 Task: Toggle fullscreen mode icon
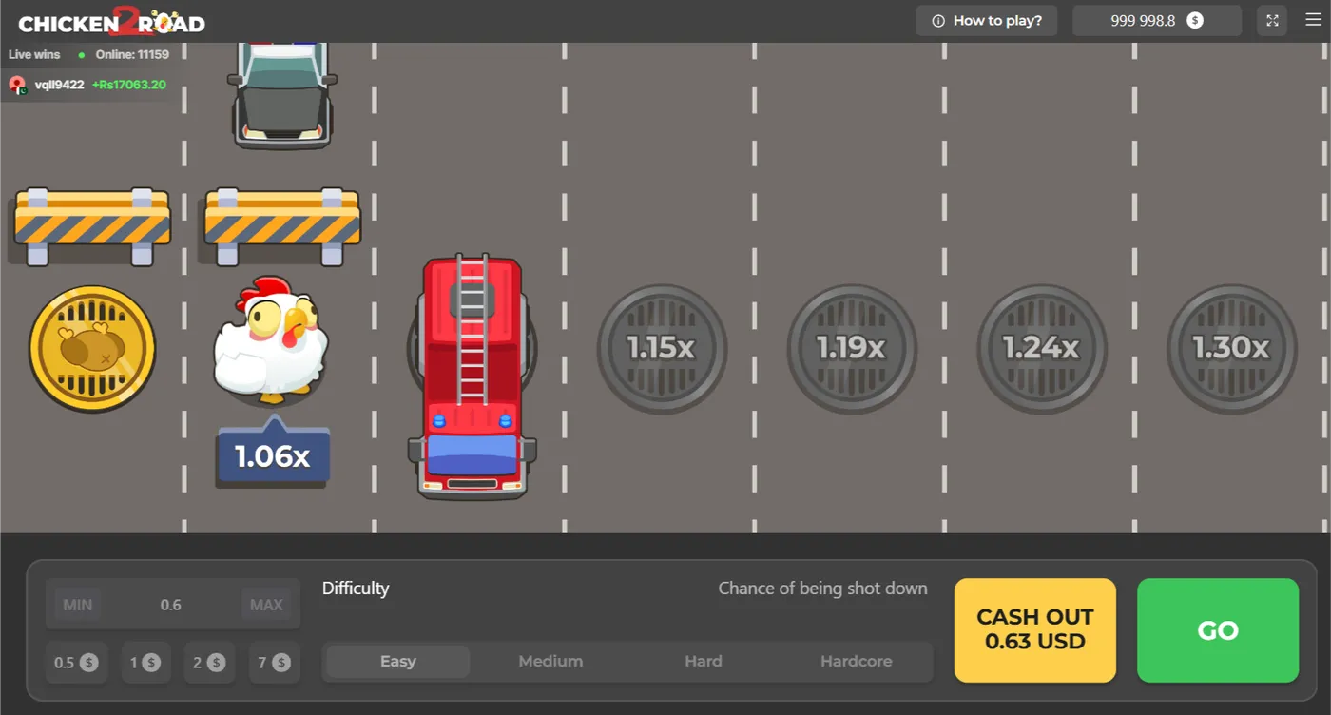pyautogui.click(x=1272, y=21)
